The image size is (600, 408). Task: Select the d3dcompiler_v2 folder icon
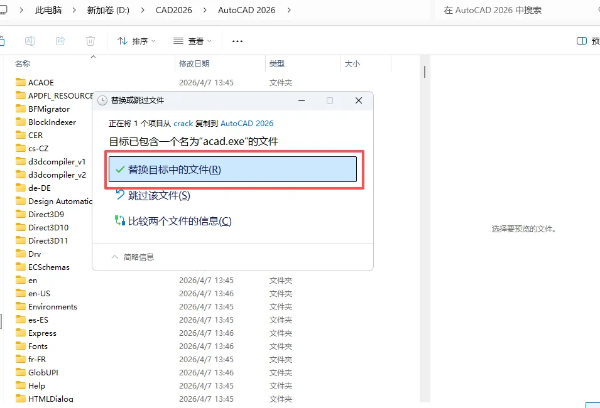tap(21, 174)
